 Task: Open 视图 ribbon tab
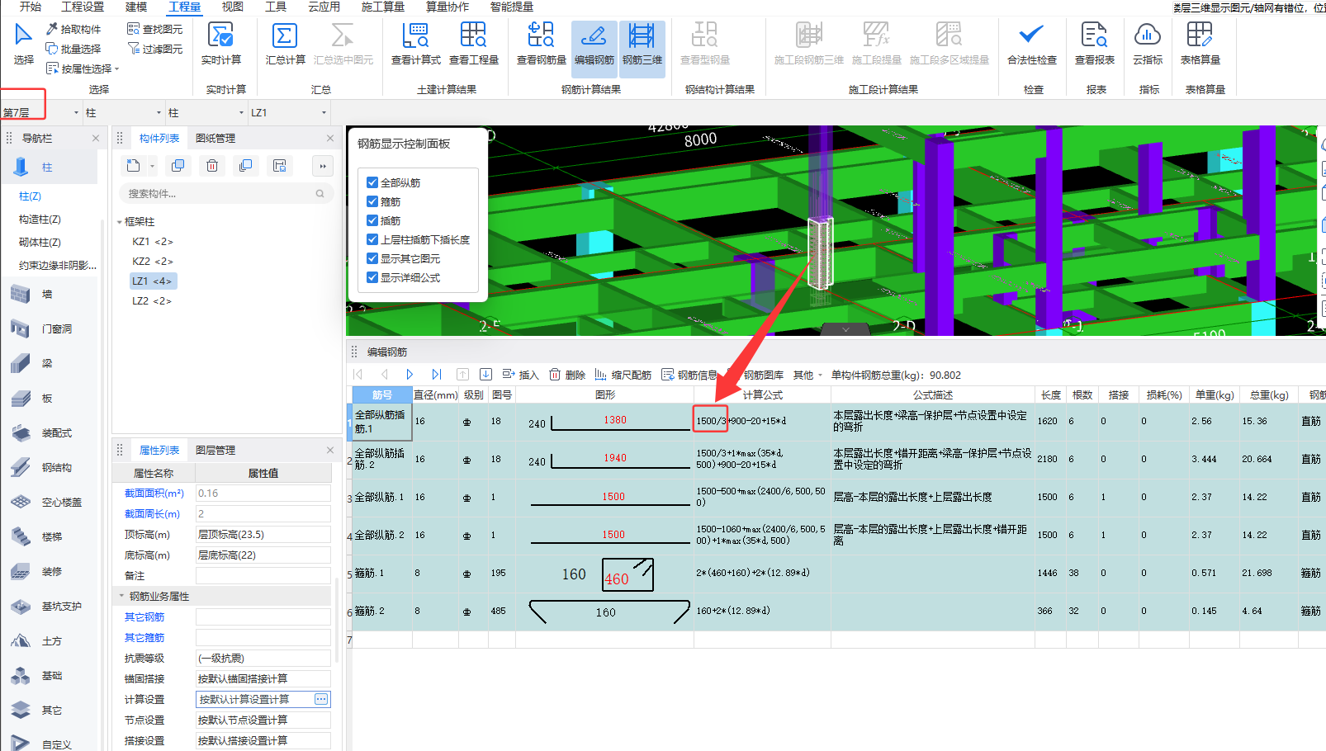pyautogui.click(x=233, y=7)
